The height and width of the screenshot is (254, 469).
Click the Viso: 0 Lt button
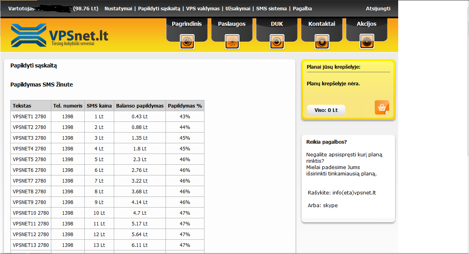point(326,110)
